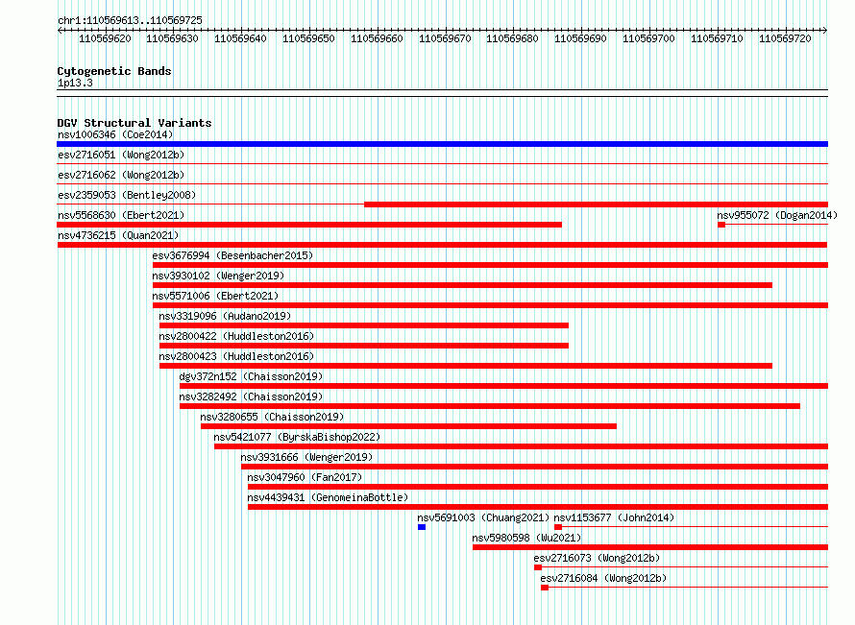The width and height of the screenshot is (855, 625).
Task: Click the small red esv2716073 block
Action: click(538, 567)
